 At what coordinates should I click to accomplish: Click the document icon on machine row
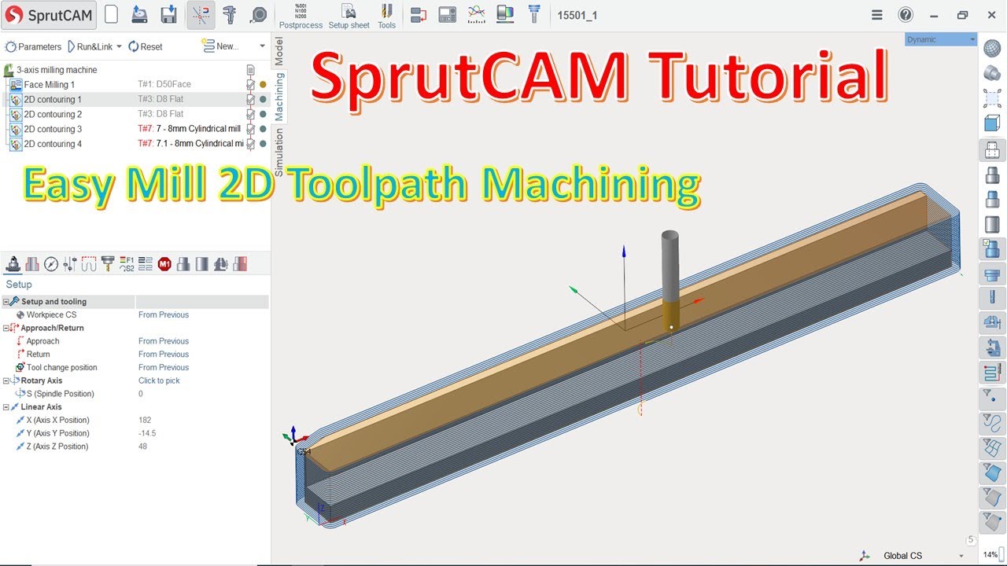[250, 70]
